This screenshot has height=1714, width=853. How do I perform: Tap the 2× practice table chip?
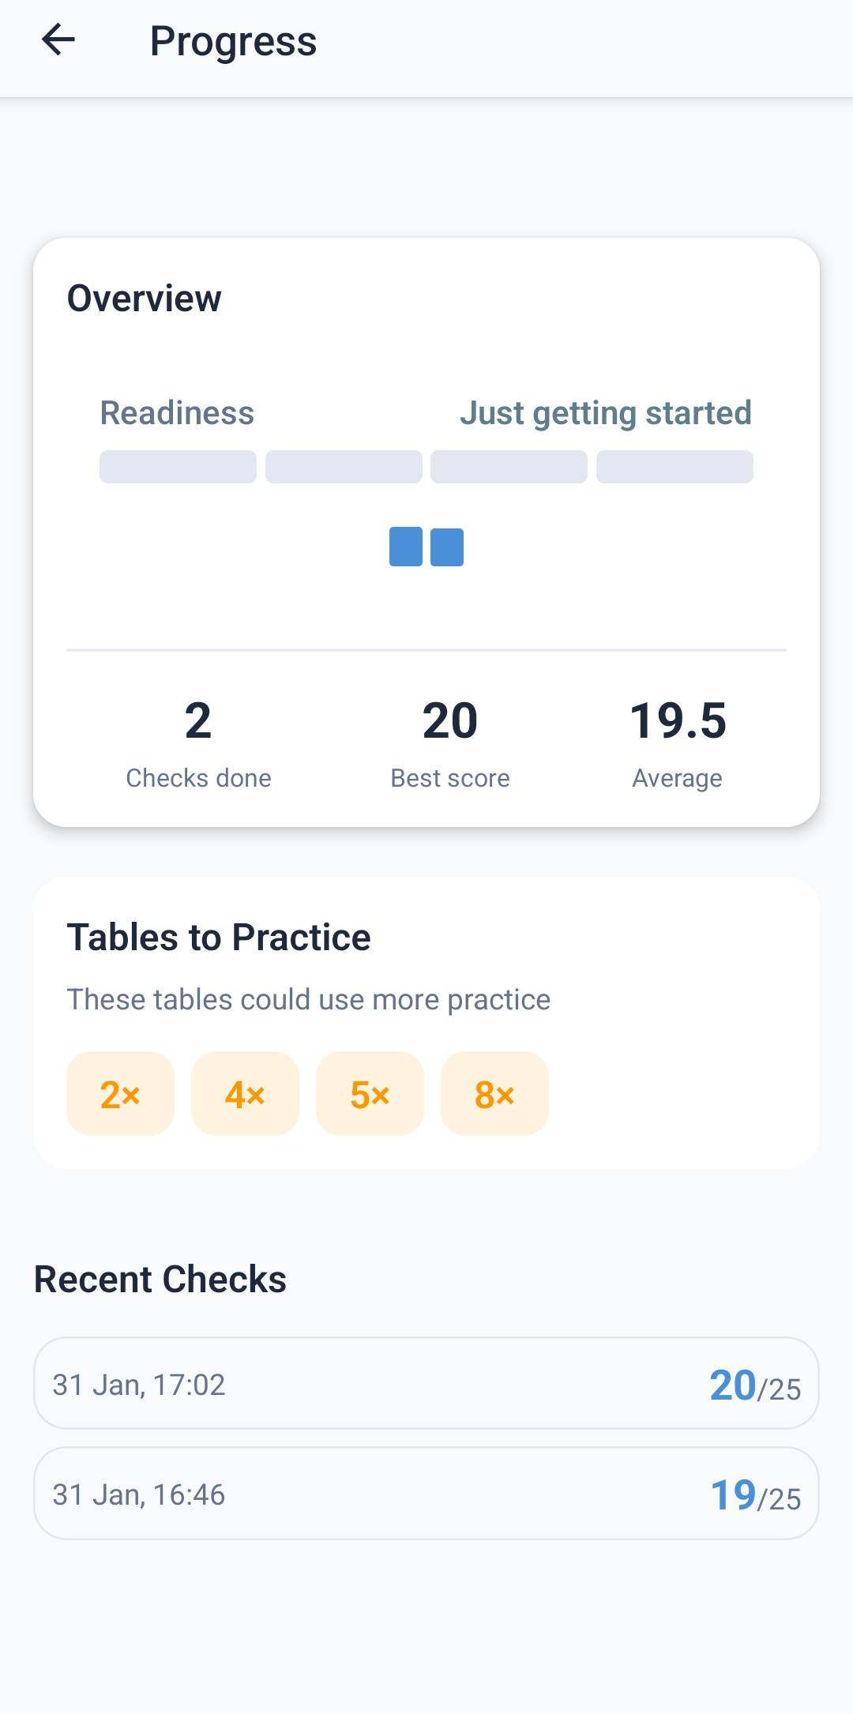(120, 1094)
